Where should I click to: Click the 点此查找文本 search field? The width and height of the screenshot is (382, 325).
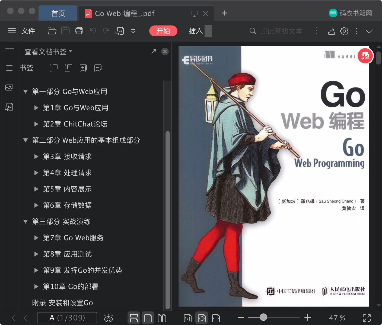pyautogui.click(x=282, y=31)
